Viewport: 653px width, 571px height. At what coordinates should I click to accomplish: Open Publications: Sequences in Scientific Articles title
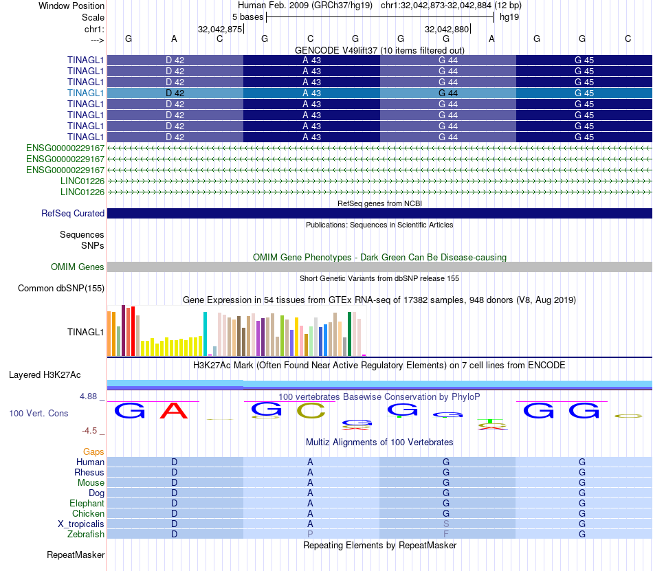379,225
